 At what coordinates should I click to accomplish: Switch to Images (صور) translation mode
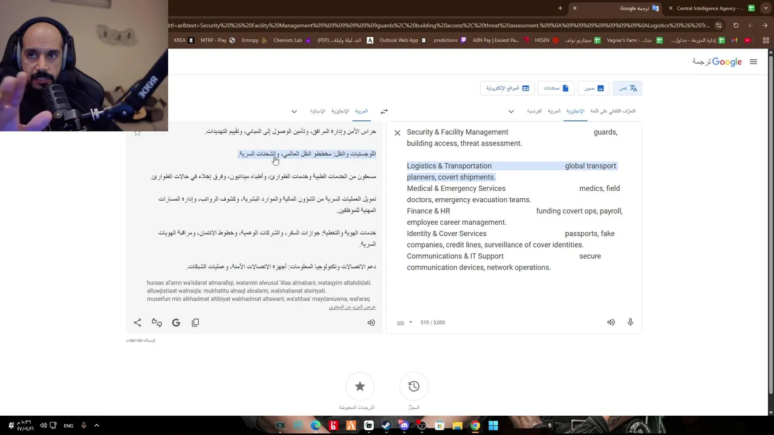coord(593,88)
